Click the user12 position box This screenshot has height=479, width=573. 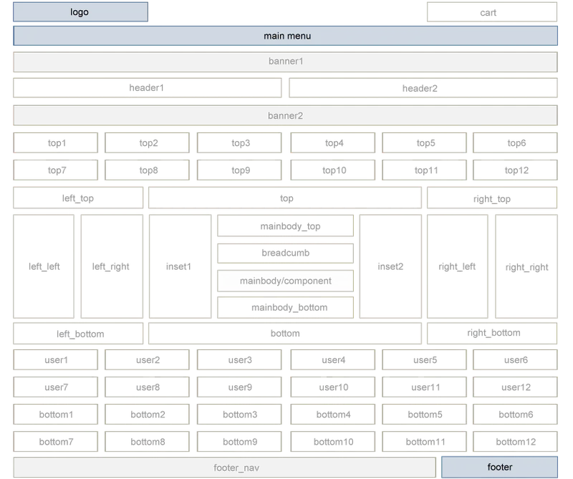515,387
